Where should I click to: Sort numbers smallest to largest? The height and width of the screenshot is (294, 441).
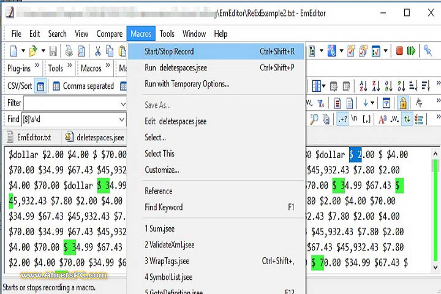[x=389, y=86]
